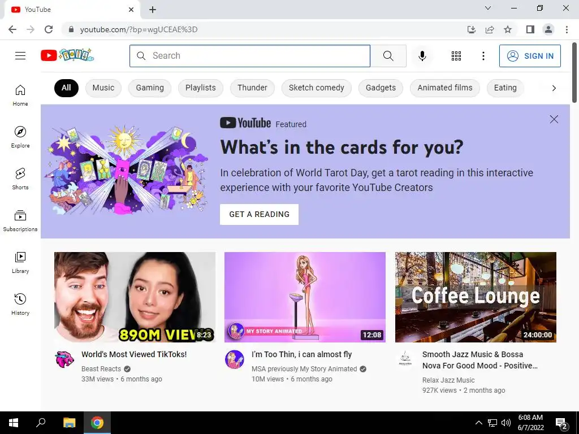
Task: Open MSA channel avatar
Action: tap(235, 359)
